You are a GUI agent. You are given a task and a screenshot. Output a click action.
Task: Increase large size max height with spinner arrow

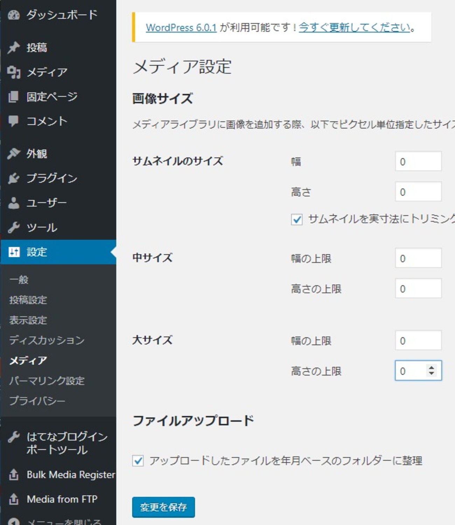coord(432,367)
